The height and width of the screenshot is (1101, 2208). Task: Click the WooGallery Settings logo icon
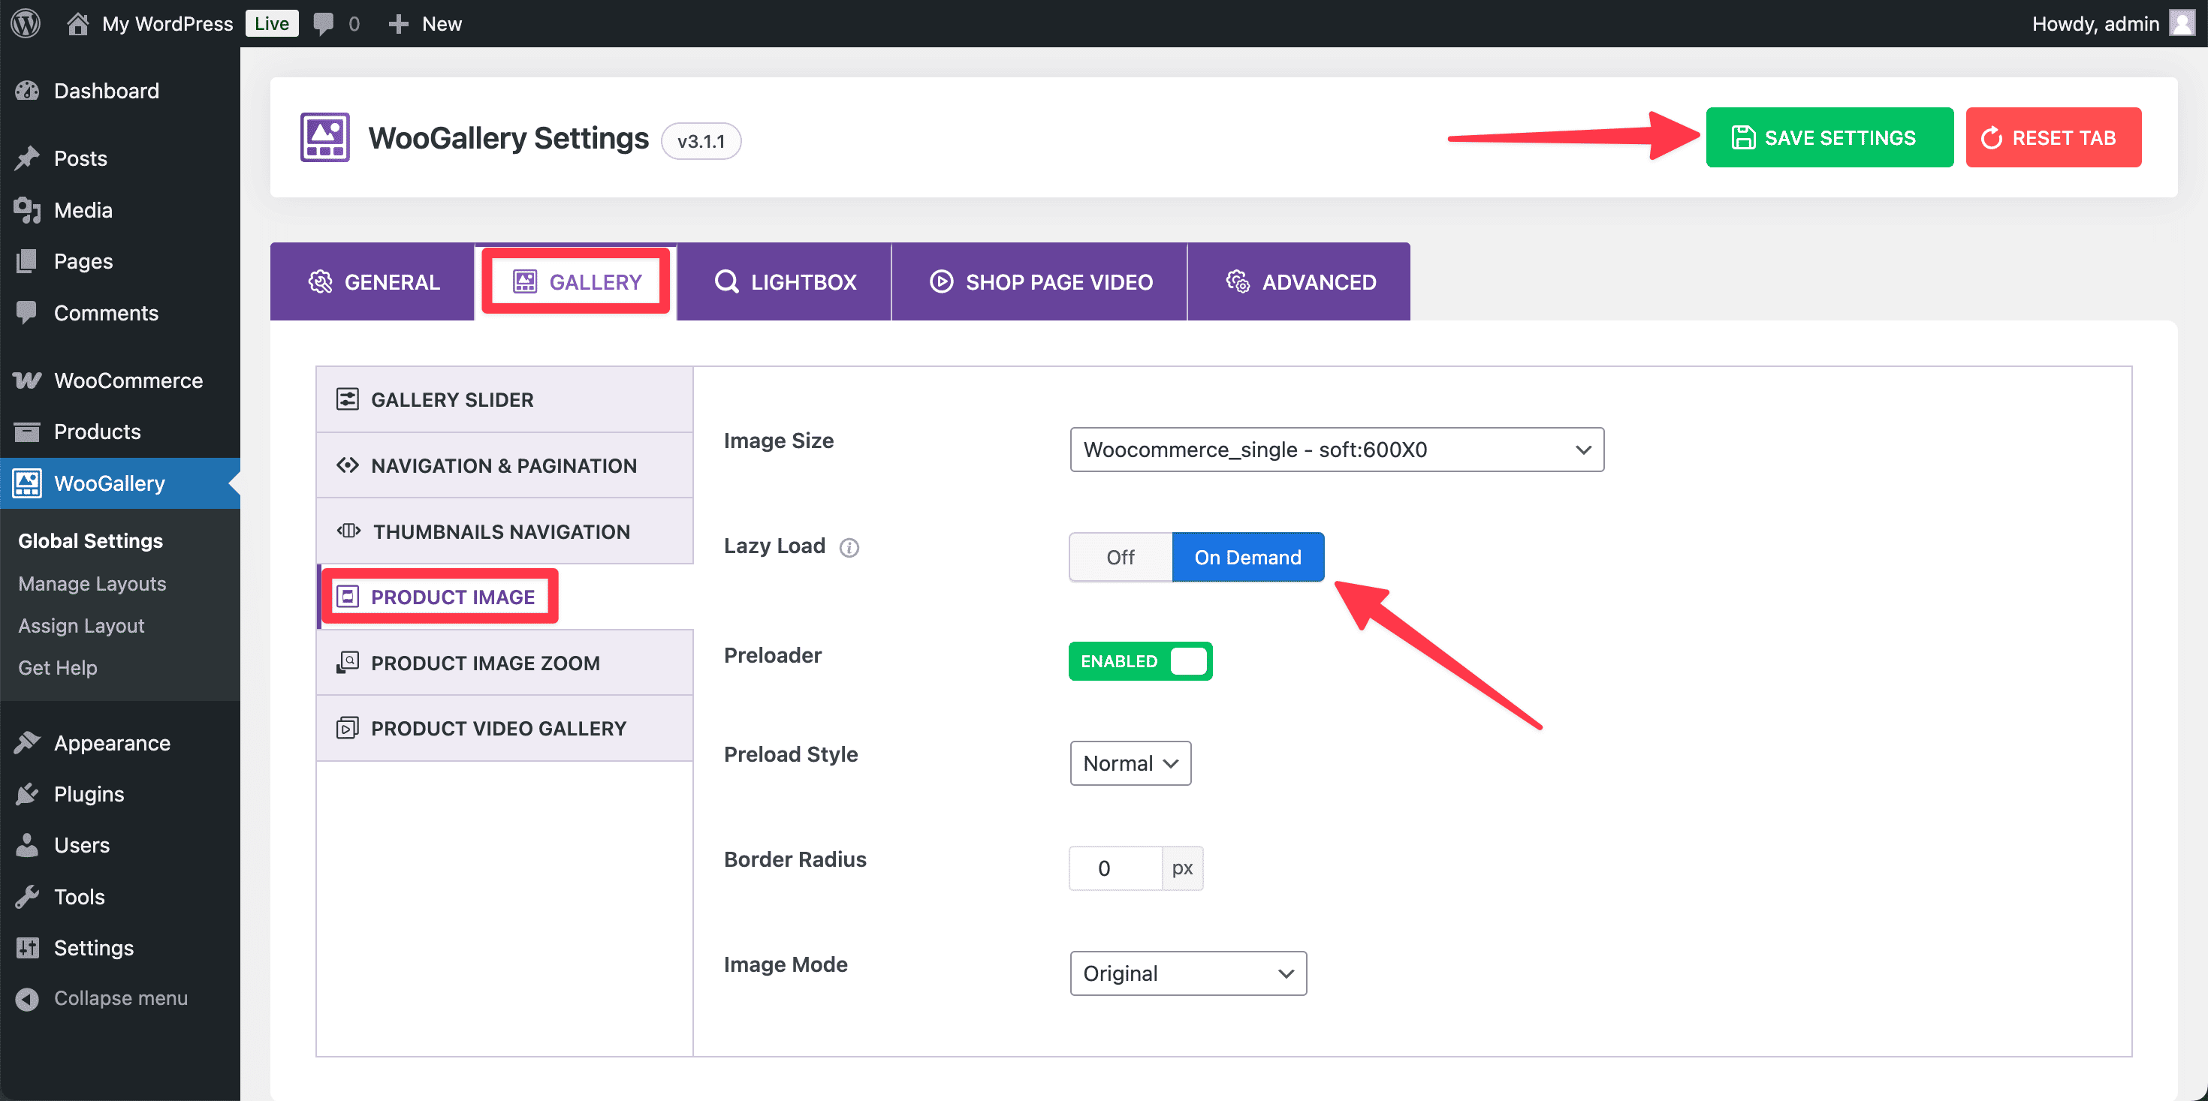(325, 137)
